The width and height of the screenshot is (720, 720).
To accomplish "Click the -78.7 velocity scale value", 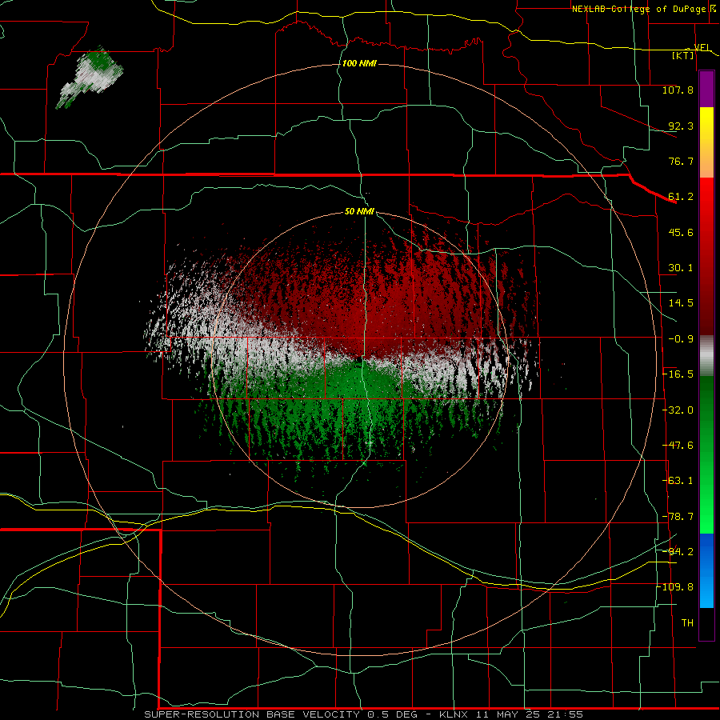I will pos(678,517).
